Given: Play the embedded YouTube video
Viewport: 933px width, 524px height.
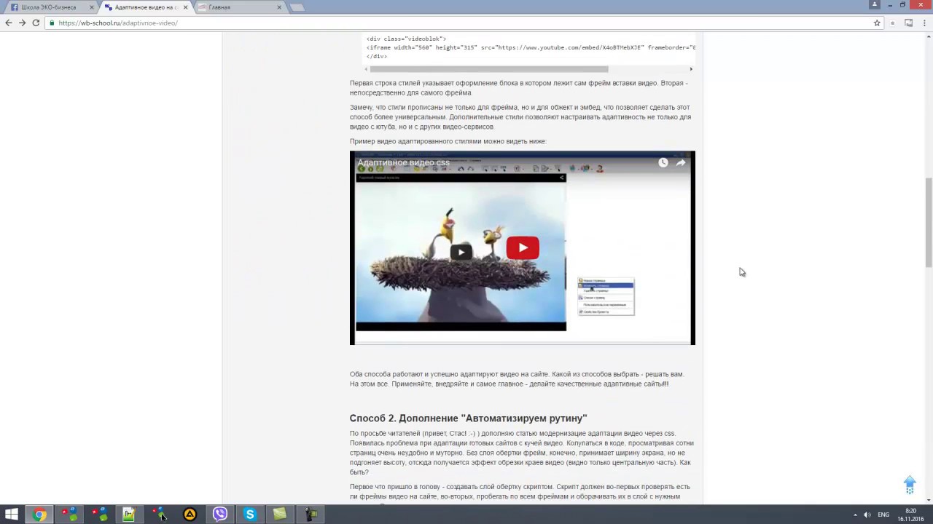Looking at the screenshot, I should click(523, 248).
